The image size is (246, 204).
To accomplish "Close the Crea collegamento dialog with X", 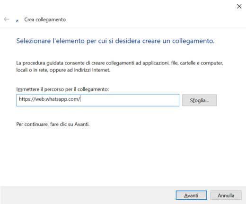I will pos(239,6).
